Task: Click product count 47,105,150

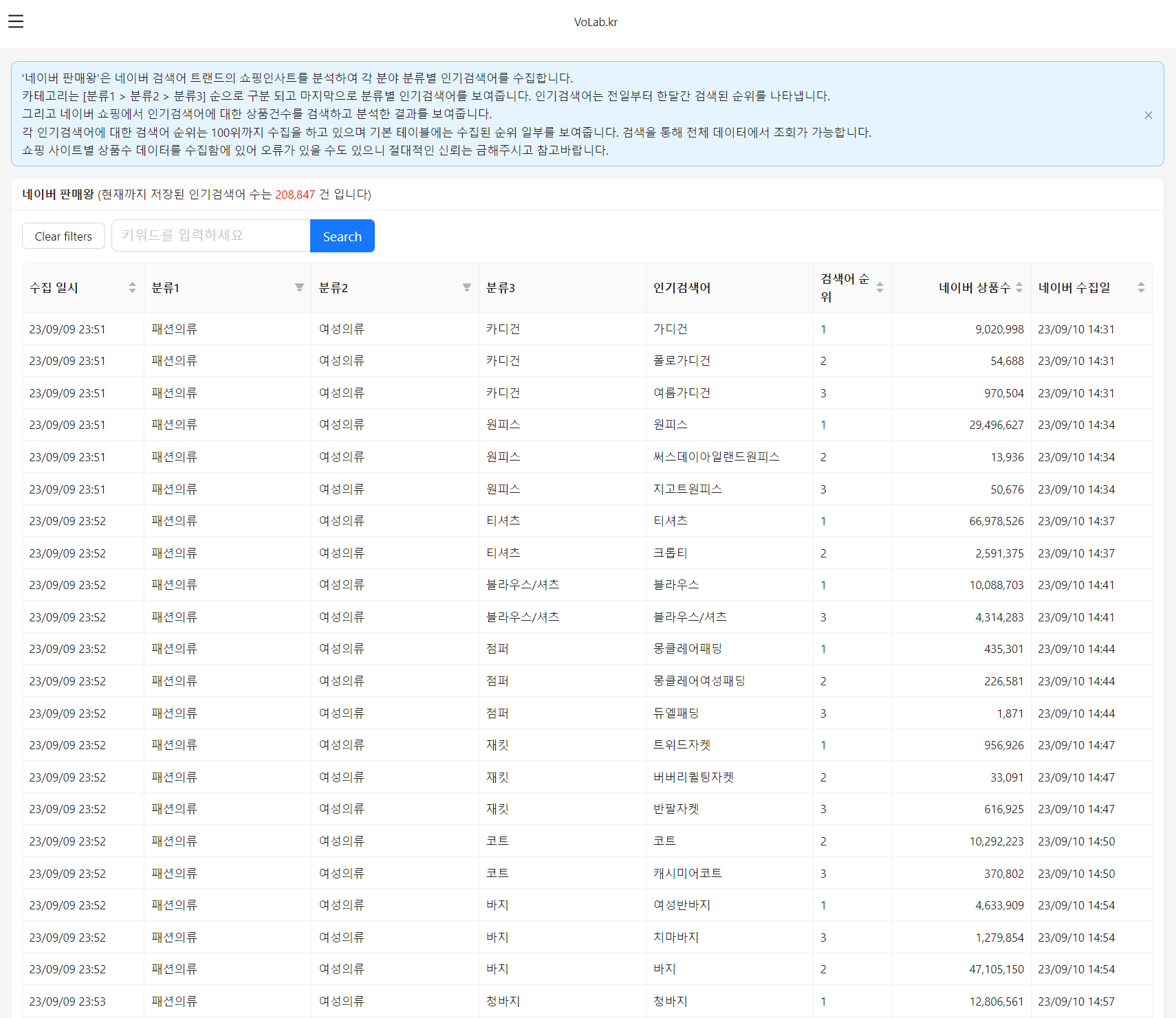Action: click(997, 969)
